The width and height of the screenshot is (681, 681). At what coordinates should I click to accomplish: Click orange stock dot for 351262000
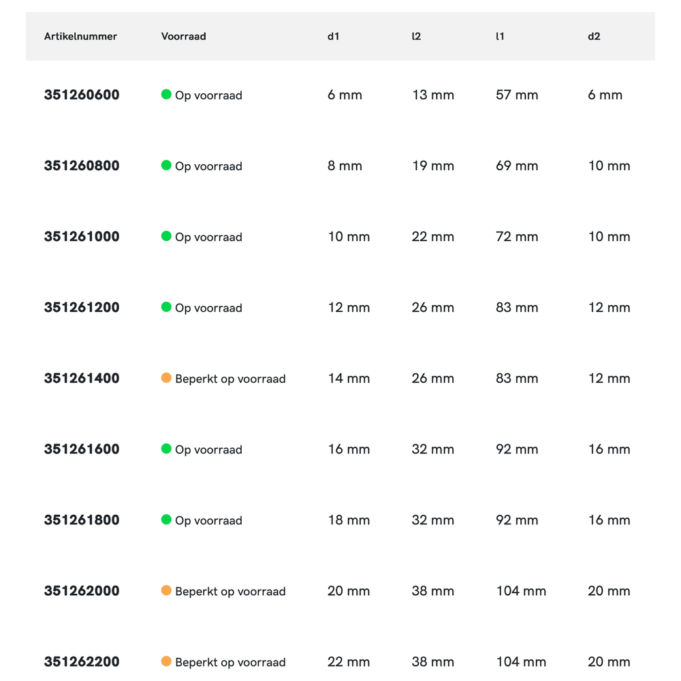point(166,590)
